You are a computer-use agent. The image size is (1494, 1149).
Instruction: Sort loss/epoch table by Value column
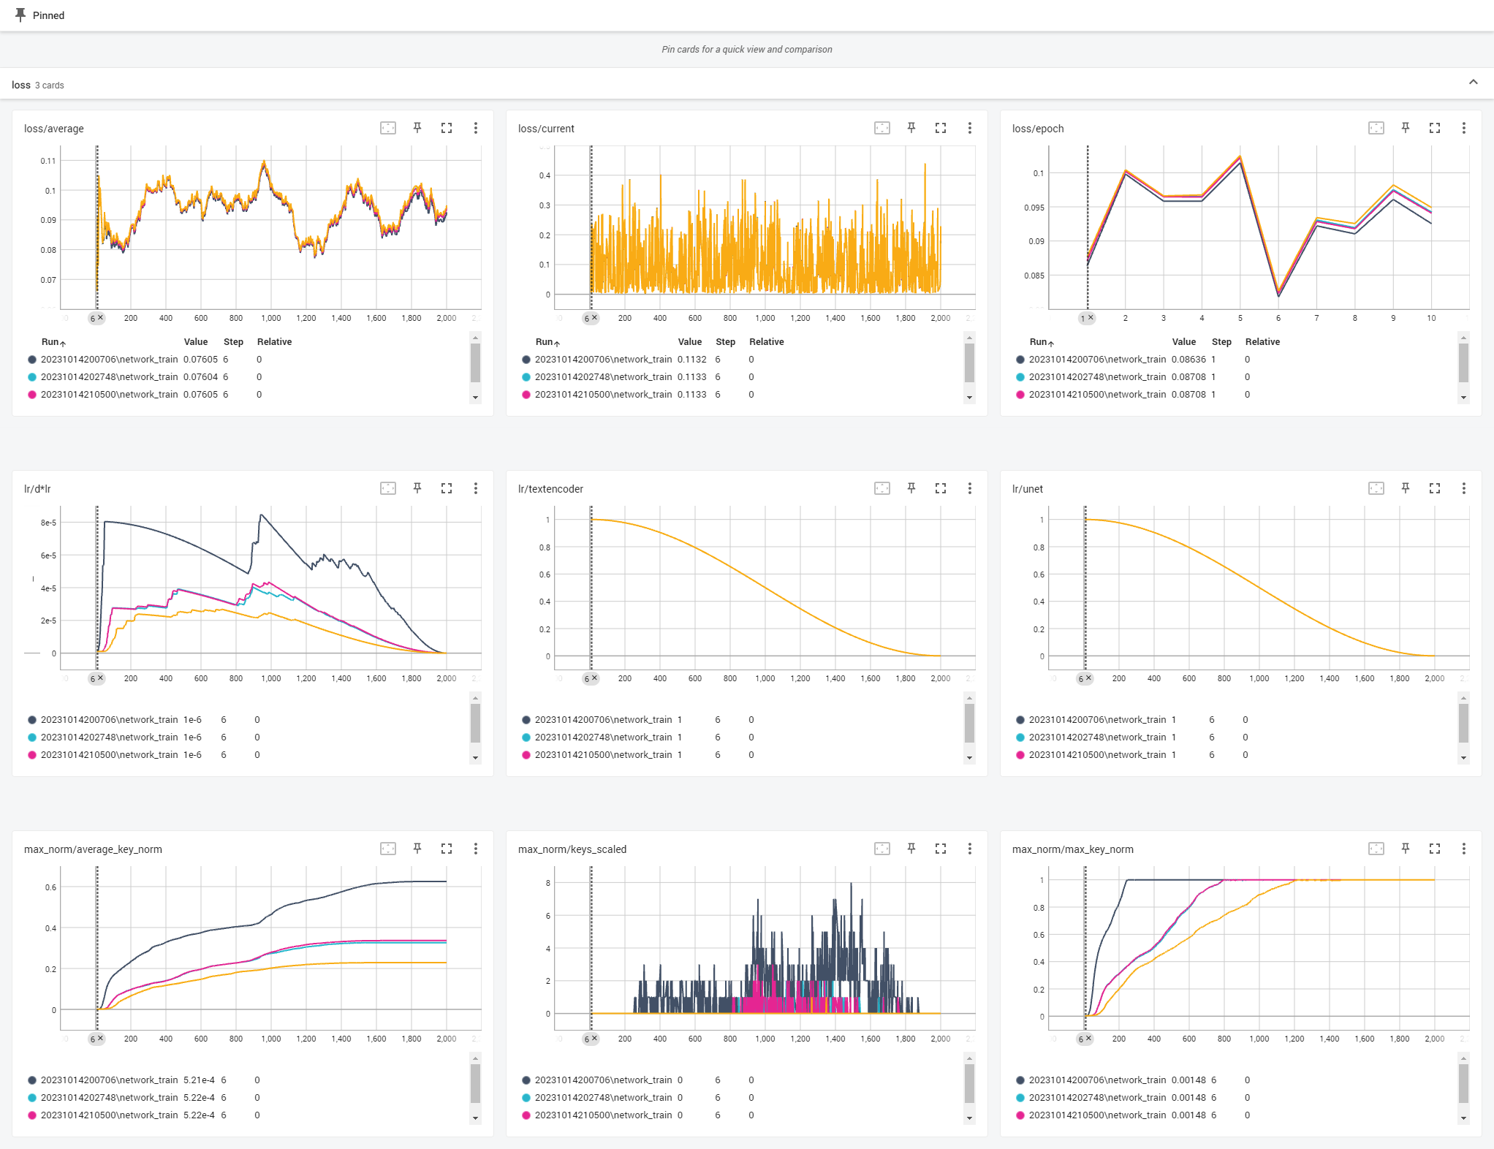coord(1183,342)
